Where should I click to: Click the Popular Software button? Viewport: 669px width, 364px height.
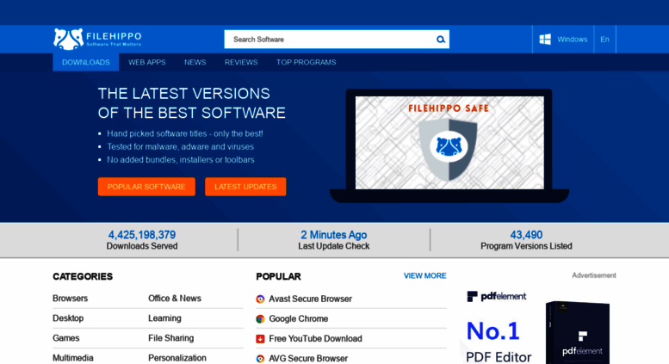[146, 187]
